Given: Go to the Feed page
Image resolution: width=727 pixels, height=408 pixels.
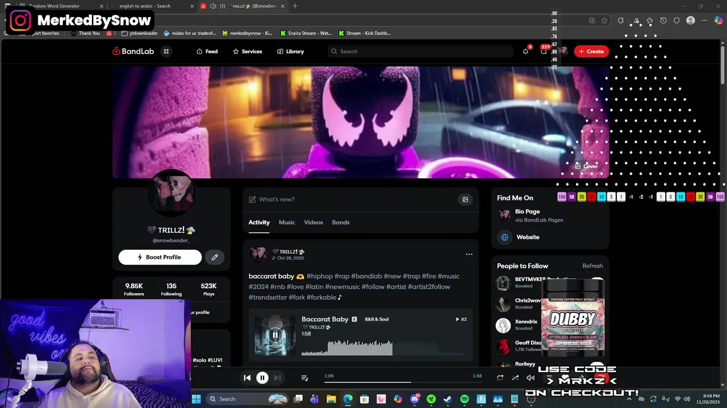Looking at the screenshot, I should [207, 52].
